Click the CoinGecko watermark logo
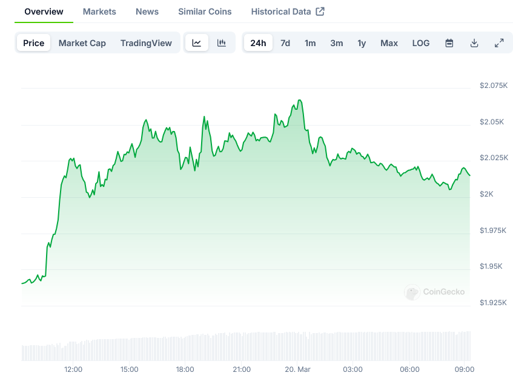 (435, 292)
